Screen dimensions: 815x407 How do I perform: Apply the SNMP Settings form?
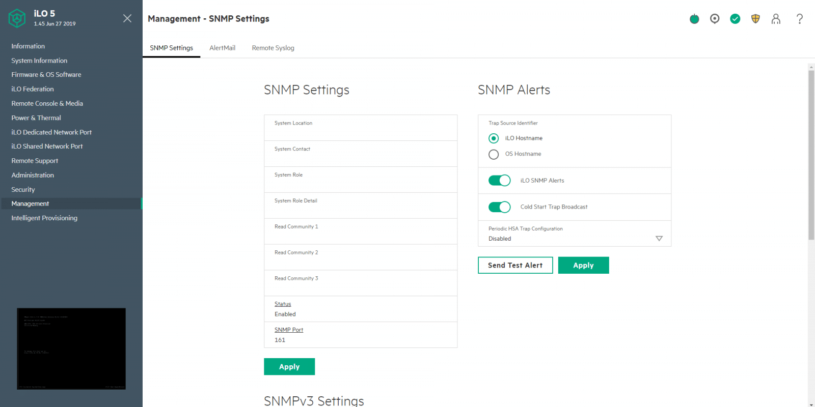pos(289,366)
